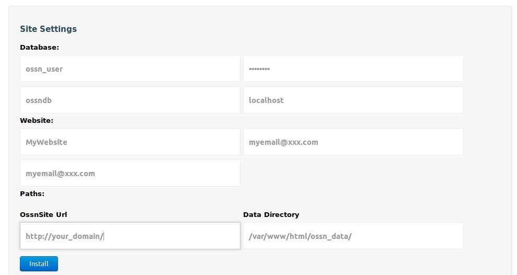Place cursor in the password dots box
517x275 pixels.
coord(353,68)
